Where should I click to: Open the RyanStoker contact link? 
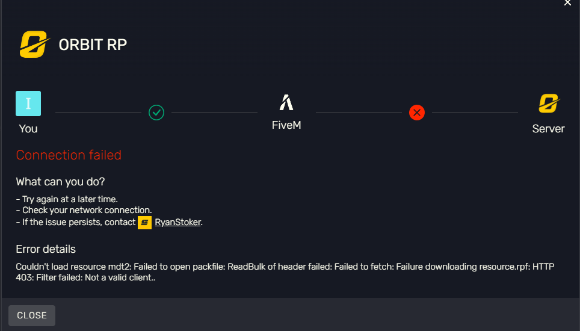tap(177, 223)
